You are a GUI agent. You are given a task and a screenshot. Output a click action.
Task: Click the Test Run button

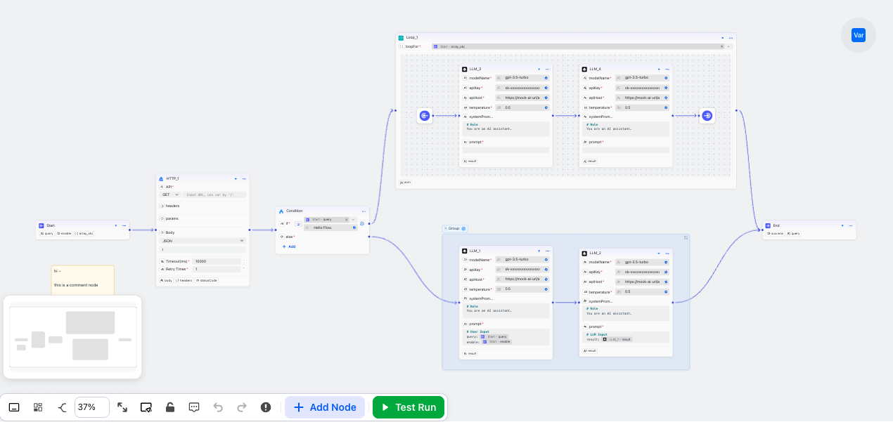click(409, 407)
